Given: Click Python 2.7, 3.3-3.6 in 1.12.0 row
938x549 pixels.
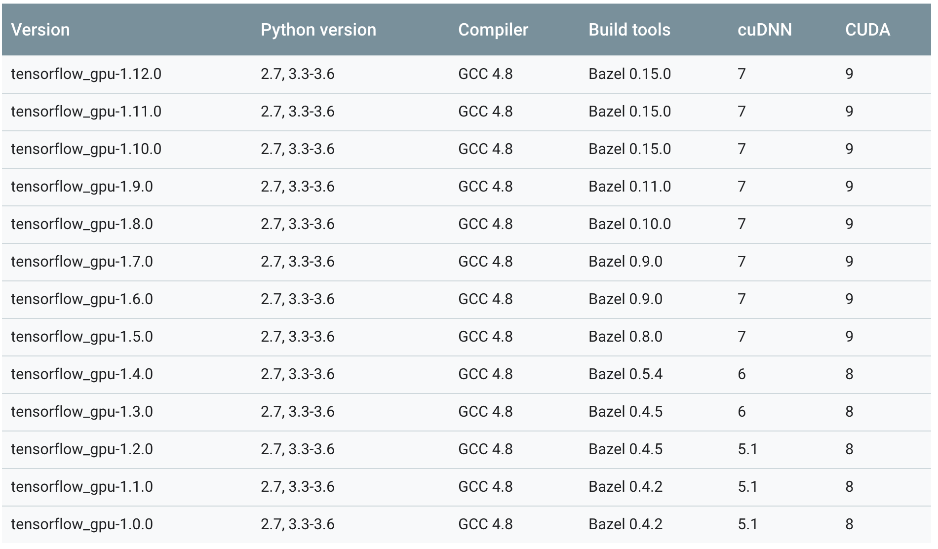Looking at the screenshot, I should click(x=298, y=74).
